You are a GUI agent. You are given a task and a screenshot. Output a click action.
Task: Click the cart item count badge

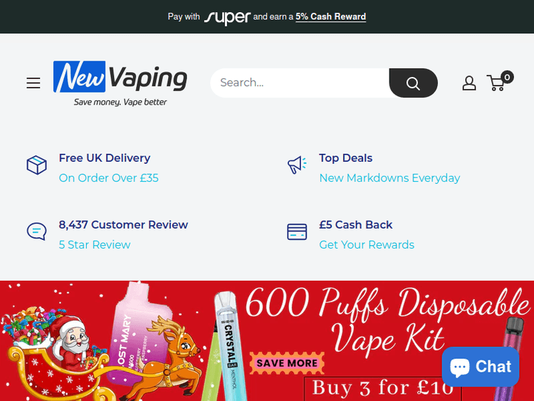click(x=507, y=78)
